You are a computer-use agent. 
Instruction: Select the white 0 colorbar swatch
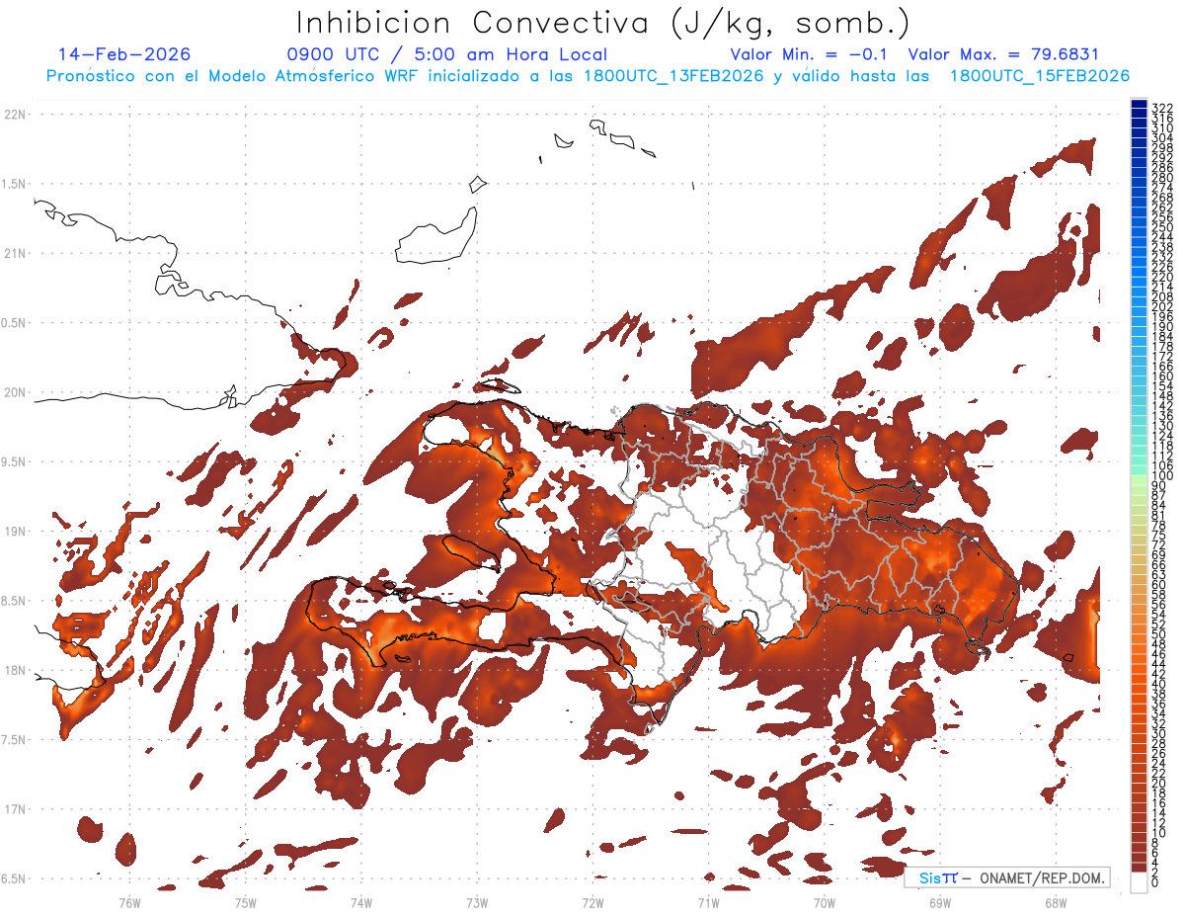(x=1140, y=882)
